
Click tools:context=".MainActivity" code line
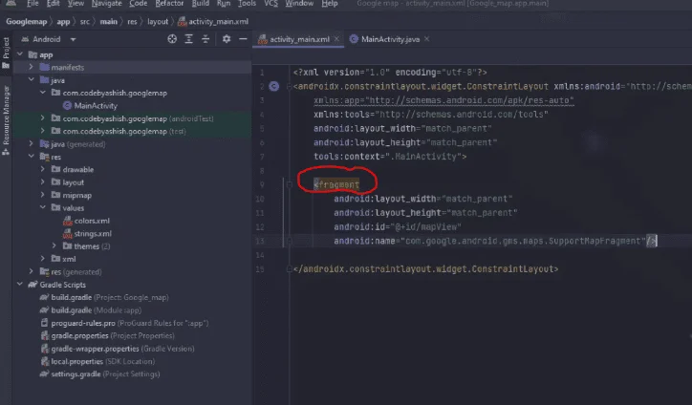(390, 157)
